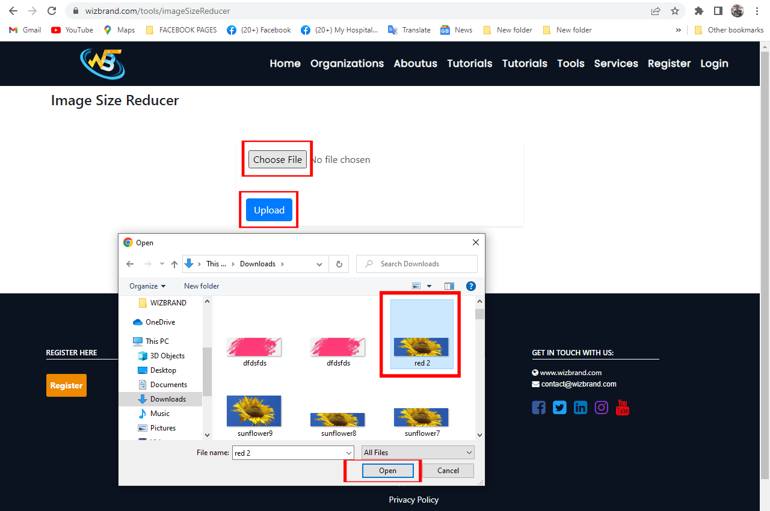
Task: Click the refresh icon next to the Downloads path
Action: [x=339, y=263]
